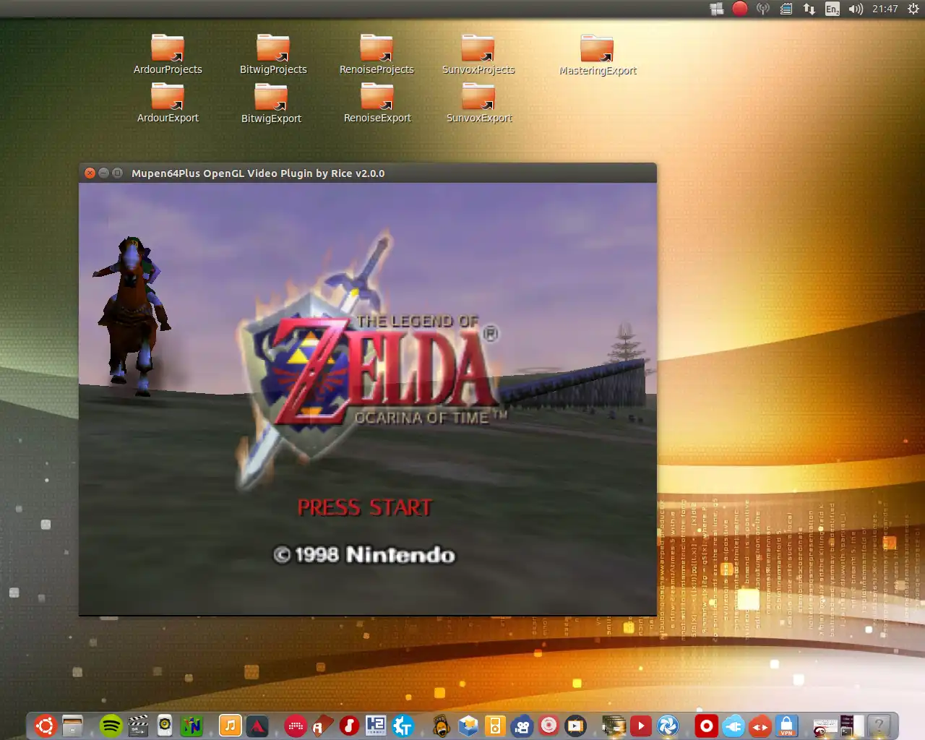
Task: Open the stacked photos icon in dock
Action: (x=614, y=726)
